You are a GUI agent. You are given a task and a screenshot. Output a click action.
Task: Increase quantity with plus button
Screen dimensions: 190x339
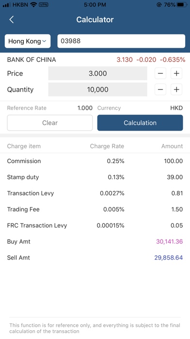tap(176, 90)
